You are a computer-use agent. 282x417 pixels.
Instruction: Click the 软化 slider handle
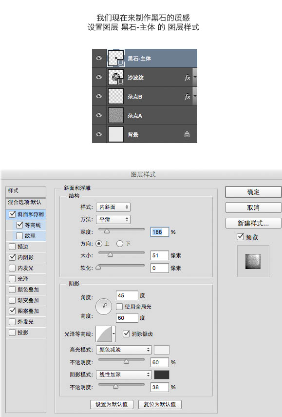[x=98, y=267]
